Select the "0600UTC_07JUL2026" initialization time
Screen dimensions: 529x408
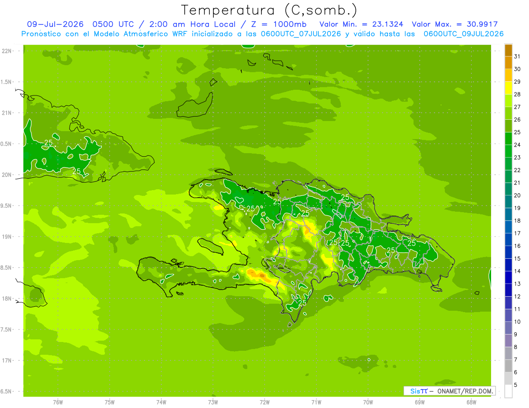[301, 33]
